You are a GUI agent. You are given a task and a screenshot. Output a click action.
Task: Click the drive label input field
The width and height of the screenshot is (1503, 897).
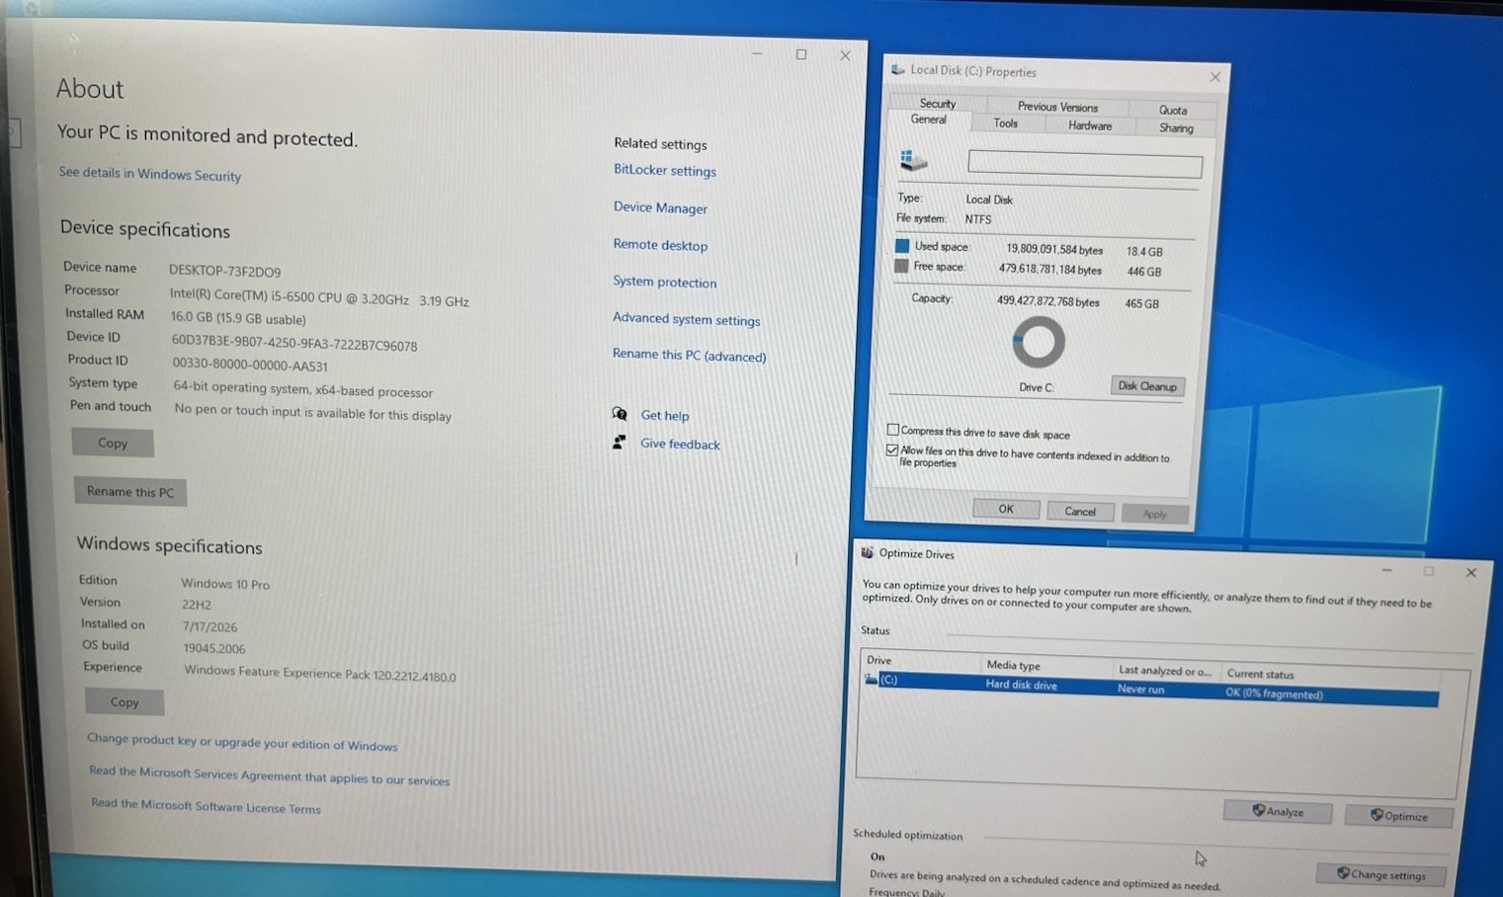pos(1085,164)
